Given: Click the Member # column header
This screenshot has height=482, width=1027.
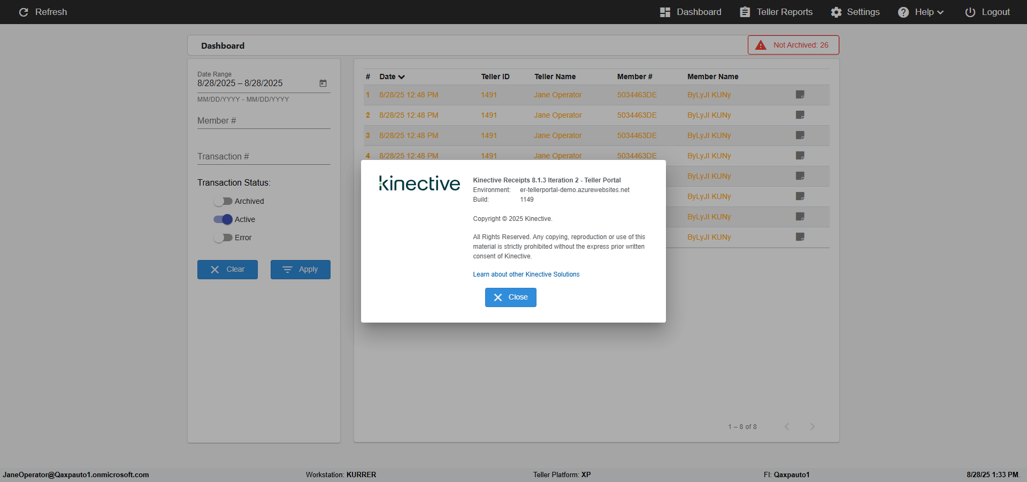Looking at the screenshot, I should click(x=635, y=76).
